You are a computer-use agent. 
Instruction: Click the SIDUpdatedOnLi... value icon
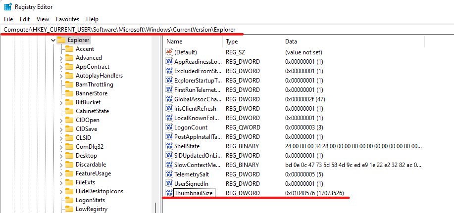pyautogui.click(x=169, y=156)
